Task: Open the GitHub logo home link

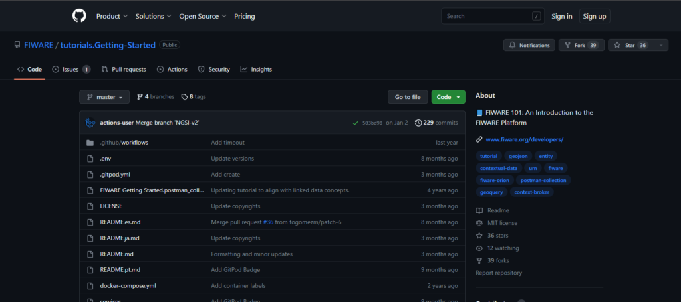Action: [80, 16]
